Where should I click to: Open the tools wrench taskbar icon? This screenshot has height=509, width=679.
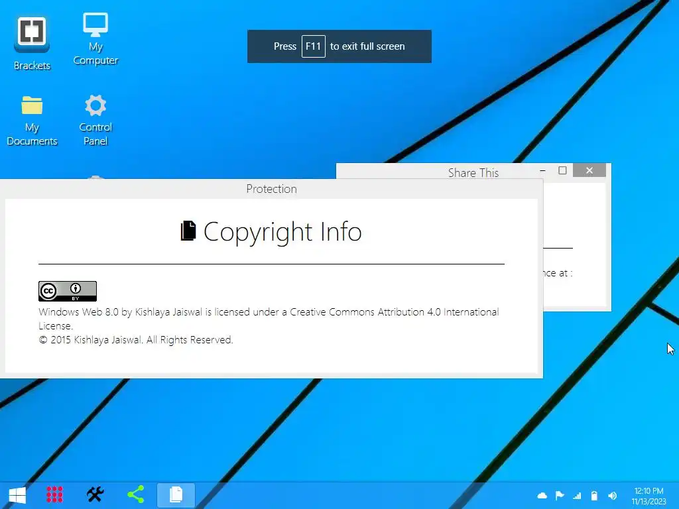[95, 494]
